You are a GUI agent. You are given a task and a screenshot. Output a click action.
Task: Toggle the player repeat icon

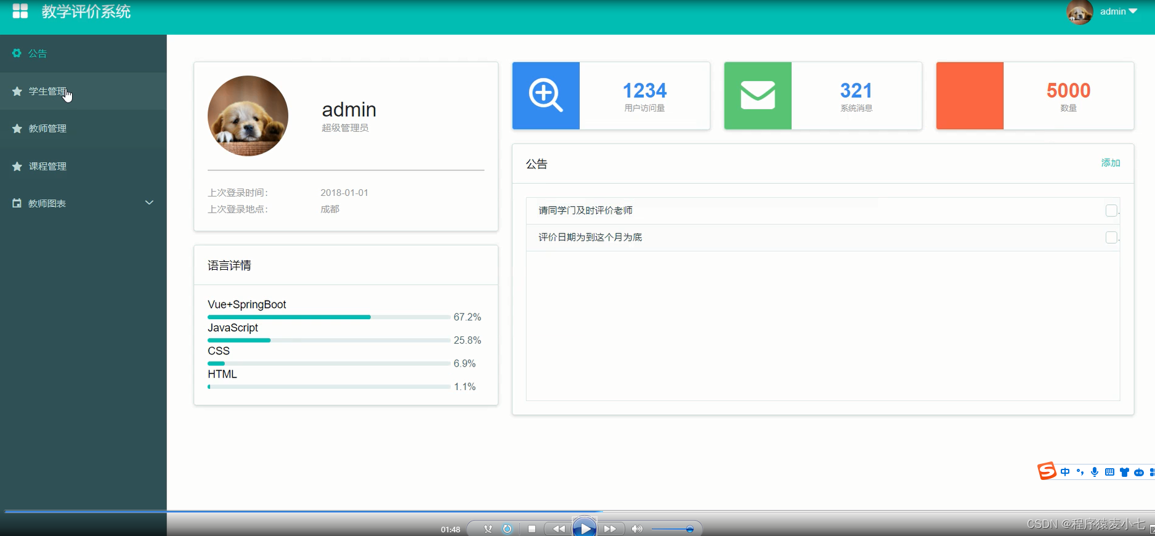(x=507, y=529)
